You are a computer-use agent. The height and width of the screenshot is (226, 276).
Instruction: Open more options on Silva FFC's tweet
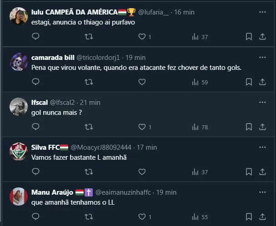[262, 147]
